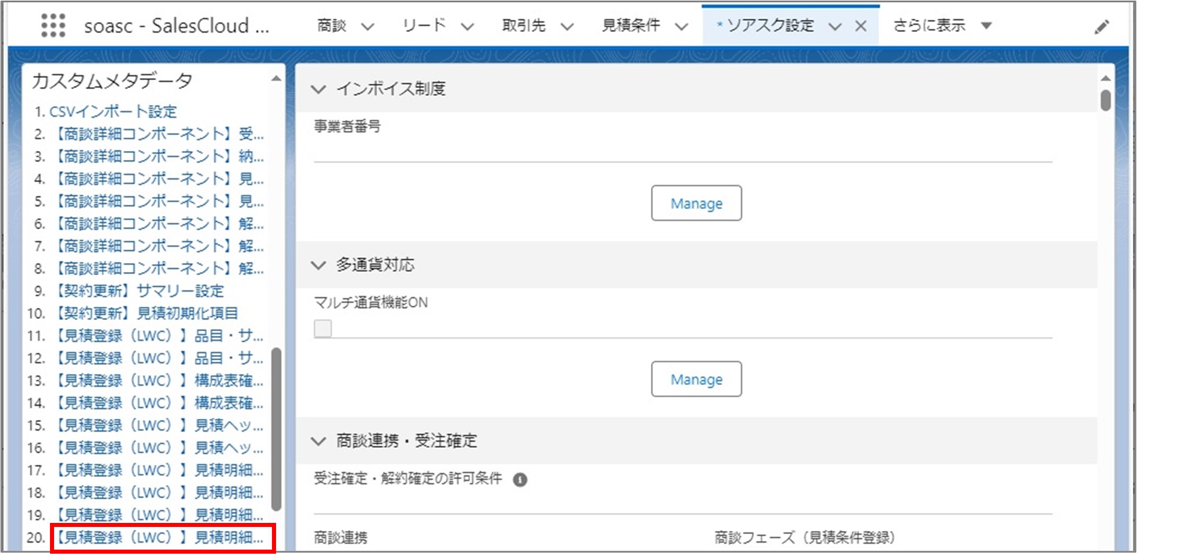1178x556 pixels.
Task: Click Manage button under 多通貨対応
Action: [696, 379]
